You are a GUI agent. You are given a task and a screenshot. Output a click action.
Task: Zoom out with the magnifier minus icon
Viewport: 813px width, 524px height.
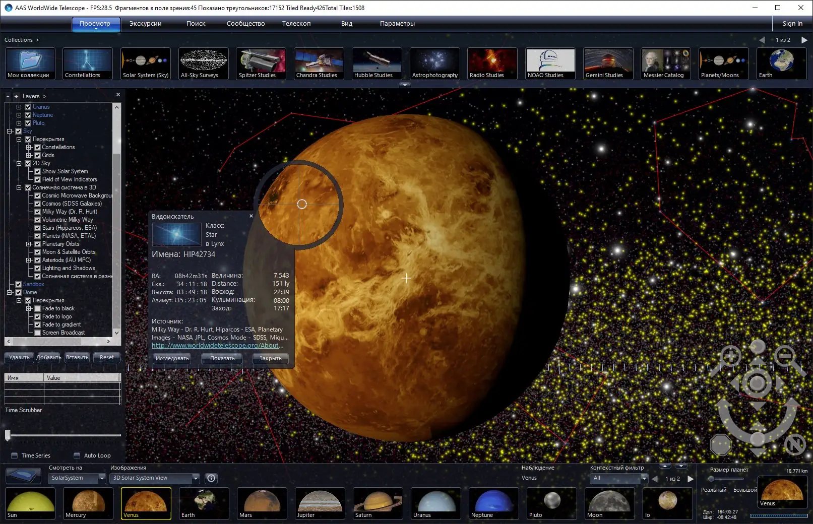point(785,357)
